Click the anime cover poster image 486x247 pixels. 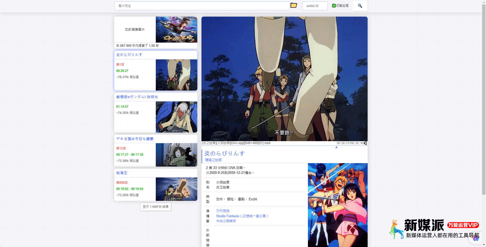point(337,205)
